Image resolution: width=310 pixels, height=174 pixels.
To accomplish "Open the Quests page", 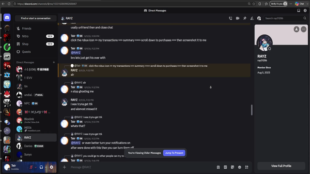I will [35, 52].
